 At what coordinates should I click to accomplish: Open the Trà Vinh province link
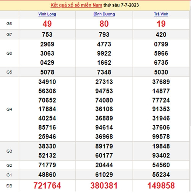point(161,14)
